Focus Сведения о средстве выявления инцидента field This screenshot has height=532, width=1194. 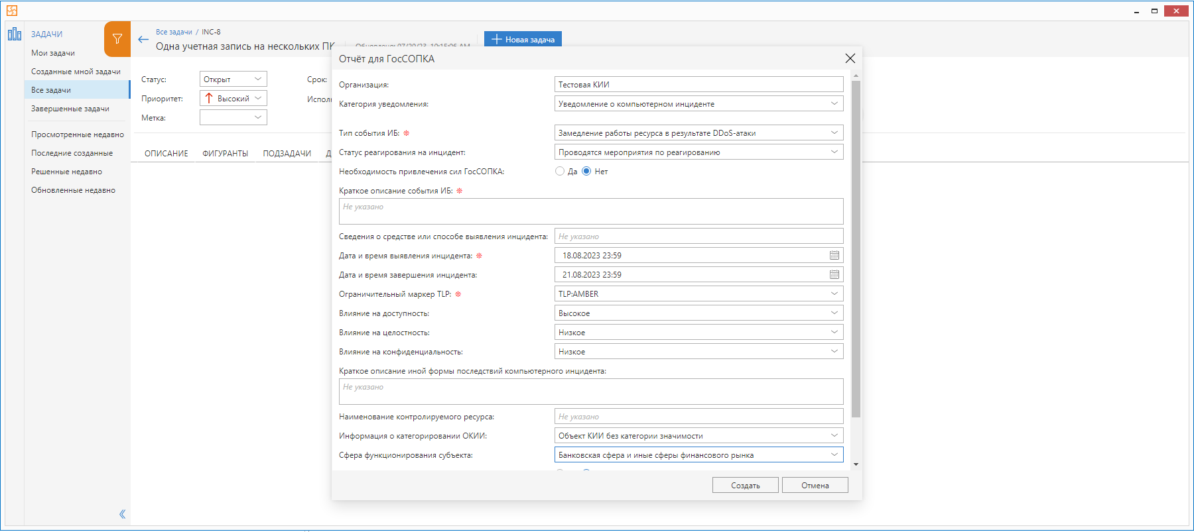[x=699, y=236]
